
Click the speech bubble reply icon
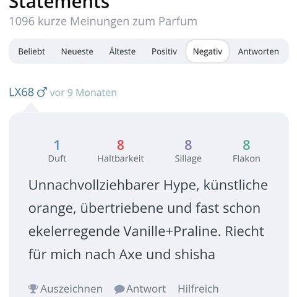coord(119,289)
